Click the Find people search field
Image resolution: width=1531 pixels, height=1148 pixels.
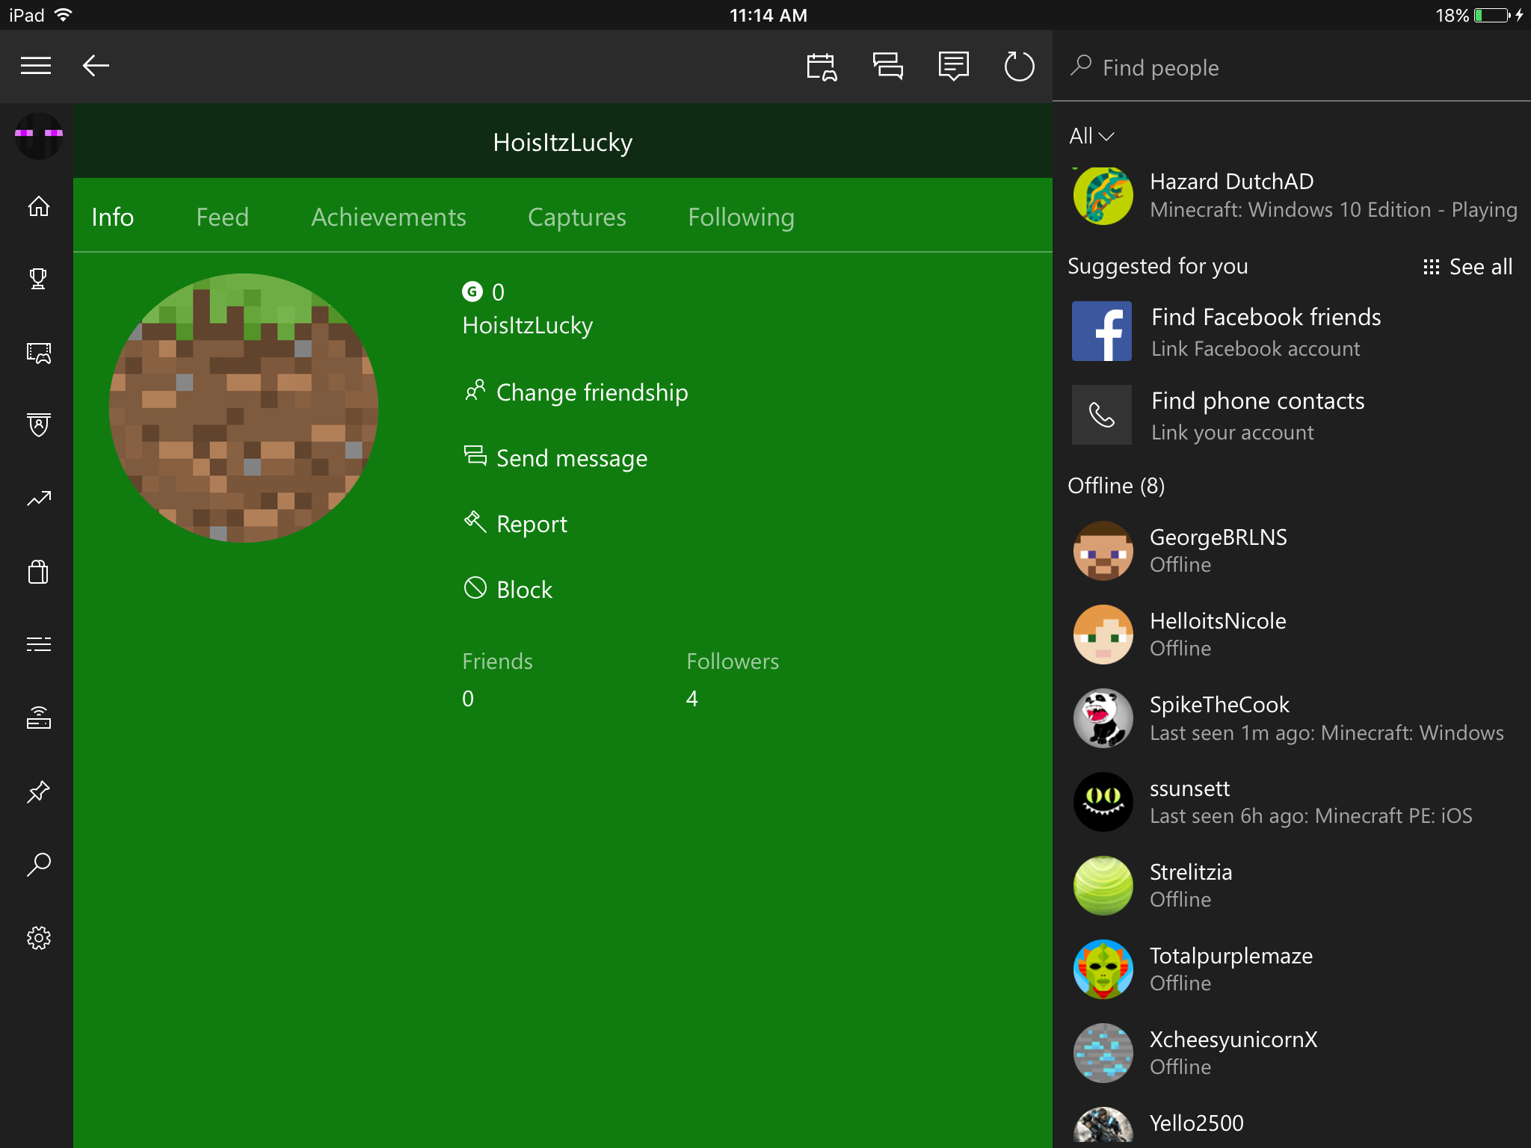[1292, 67]
